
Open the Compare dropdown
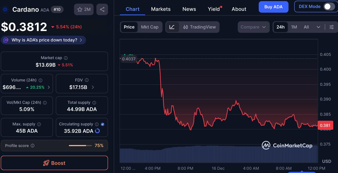point(253,27)
